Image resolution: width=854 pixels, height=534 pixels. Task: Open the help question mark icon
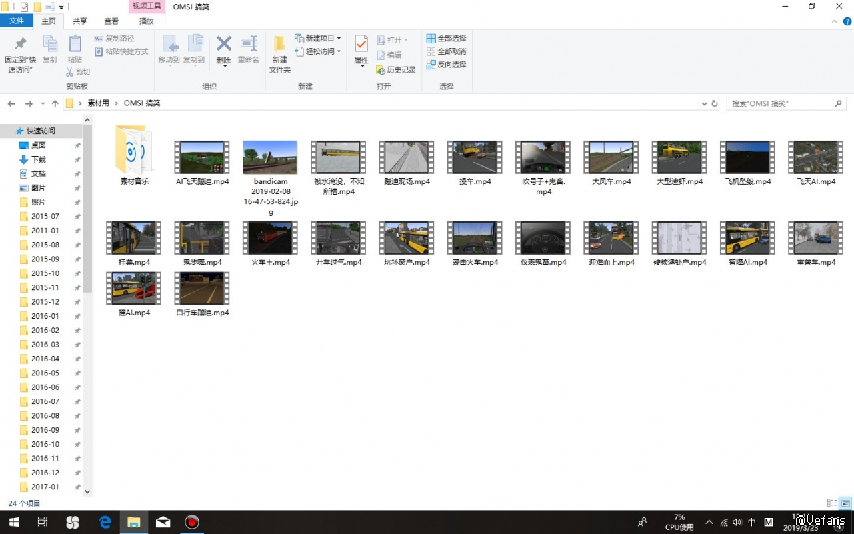click(847, 21)
